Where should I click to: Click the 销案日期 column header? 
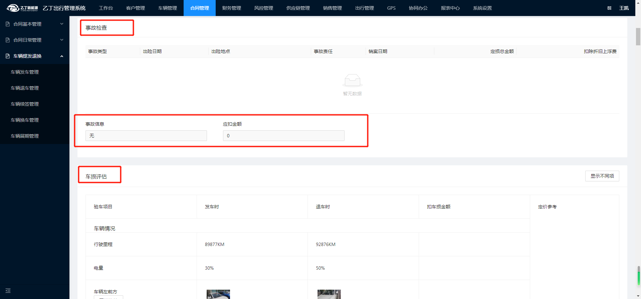378,51
